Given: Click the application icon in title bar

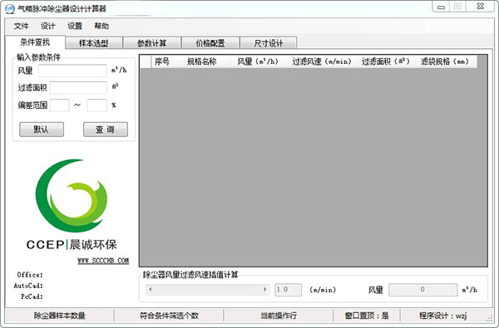Looking at the screenshot, I should [x=10, y=8].
